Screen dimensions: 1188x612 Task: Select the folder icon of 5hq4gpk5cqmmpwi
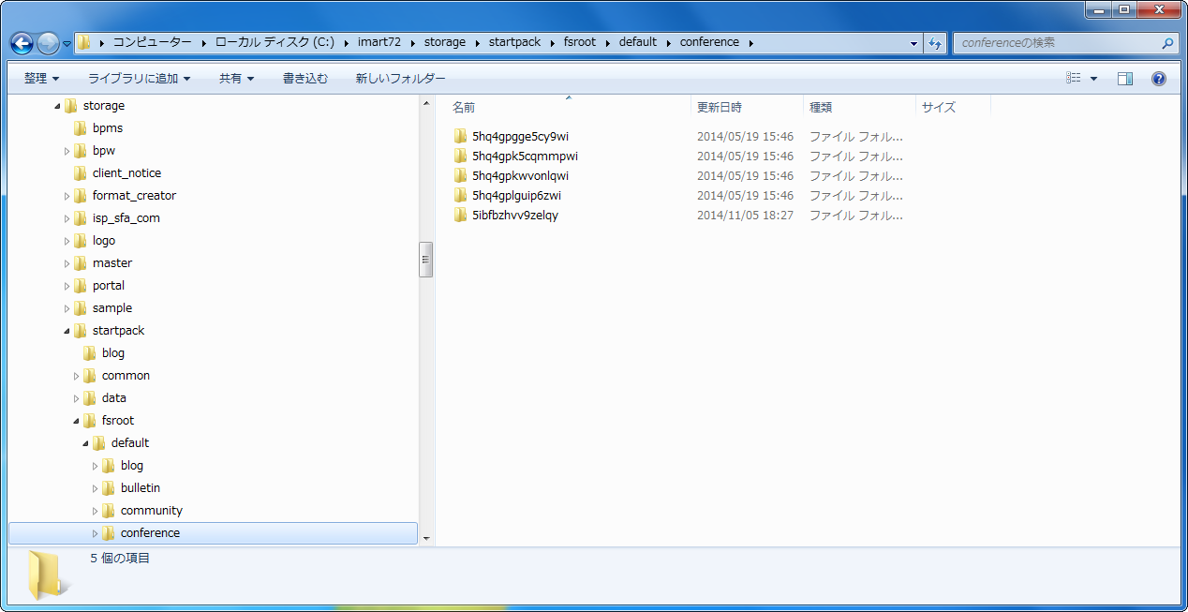(460, 157)
